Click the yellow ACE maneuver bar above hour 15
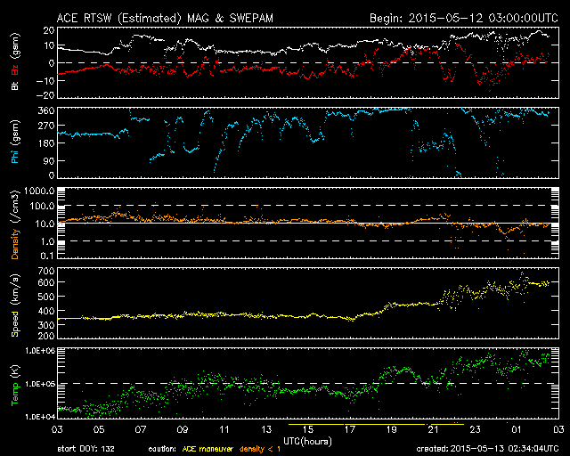570x456 pixels. point(316,424)
